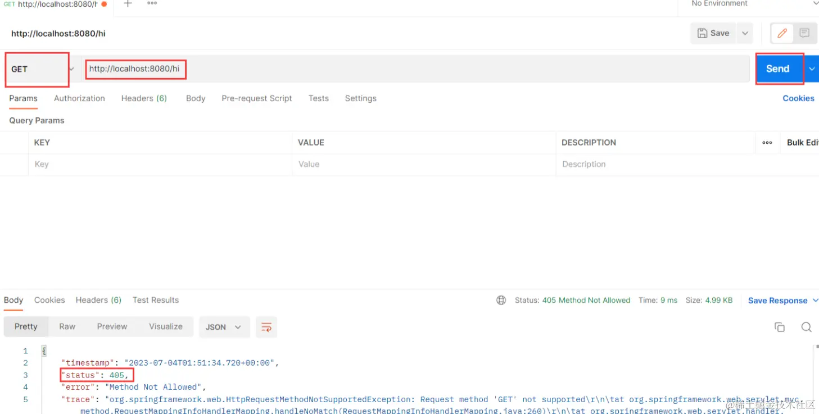Open the request Headers (6) tab
Image resolution: width=819 pixels, height=414 pixels.
click(x=144, y=98)
